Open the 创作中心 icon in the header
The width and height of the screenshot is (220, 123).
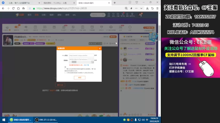[132, 15]
